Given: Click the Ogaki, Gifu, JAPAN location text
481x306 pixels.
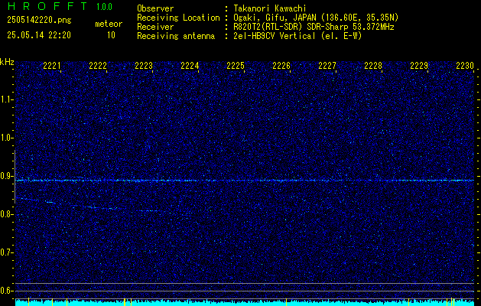Looking at the screenshot, I should tap(316, 18).
